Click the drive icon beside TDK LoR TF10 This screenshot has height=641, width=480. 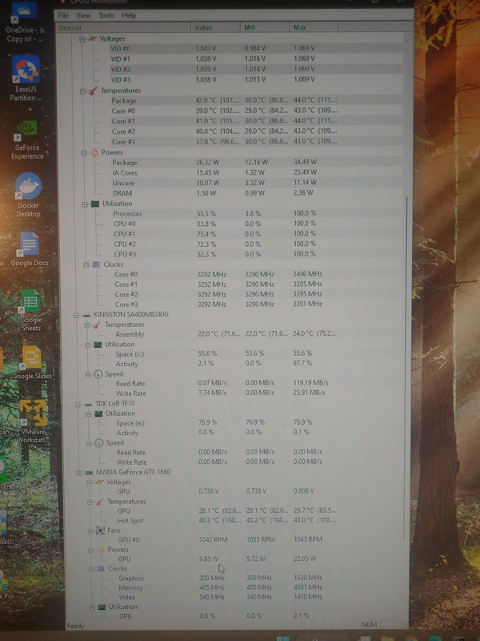88,404
